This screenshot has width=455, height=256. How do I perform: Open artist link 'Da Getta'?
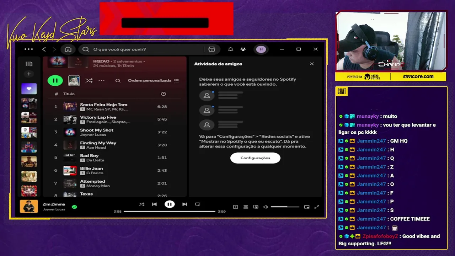tap(95, 160)
